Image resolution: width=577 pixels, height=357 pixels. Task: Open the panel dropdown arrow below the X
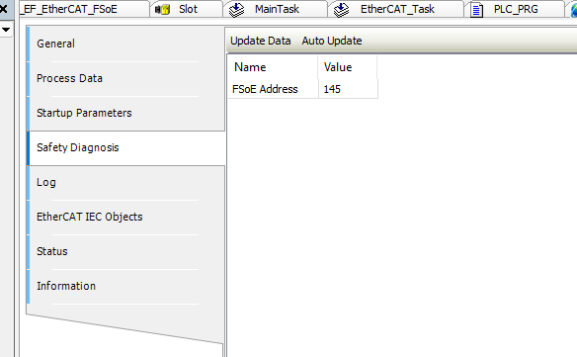6,30
